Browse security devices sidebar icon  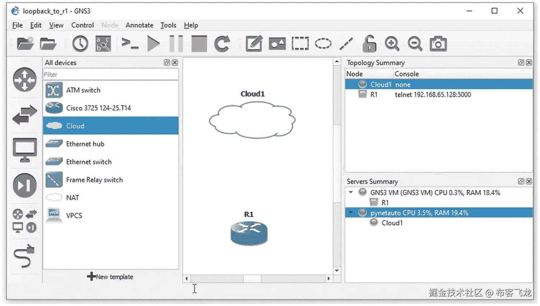pos(25,186)
